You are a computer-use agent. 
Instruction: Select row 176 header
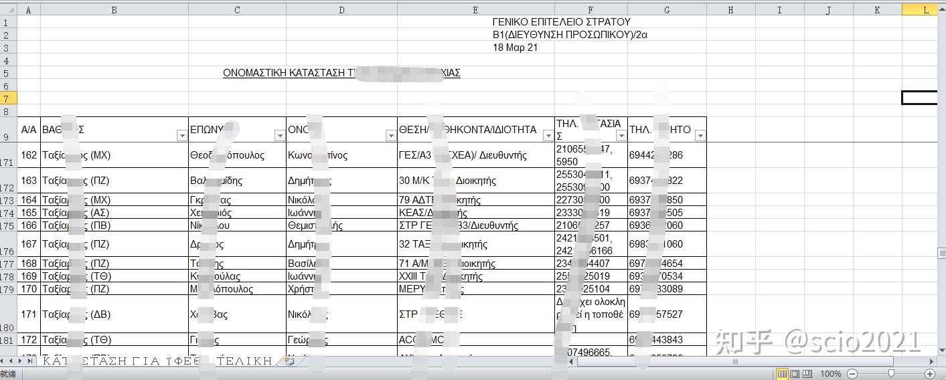8,244
